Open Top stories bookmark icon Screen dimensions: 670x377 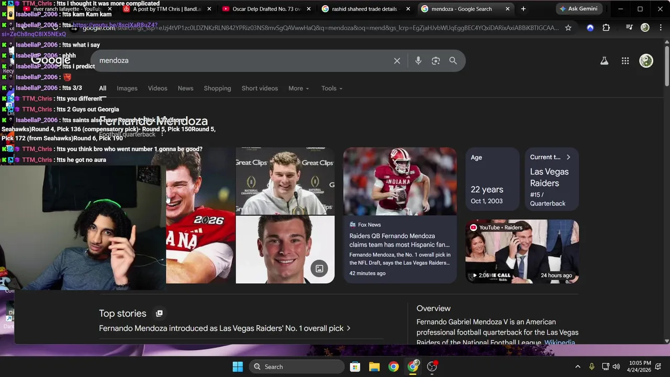[159, 313]
